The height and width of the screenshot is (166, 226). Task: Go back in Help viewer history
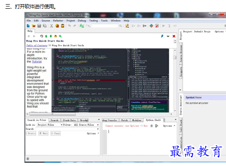click(29, 36)
